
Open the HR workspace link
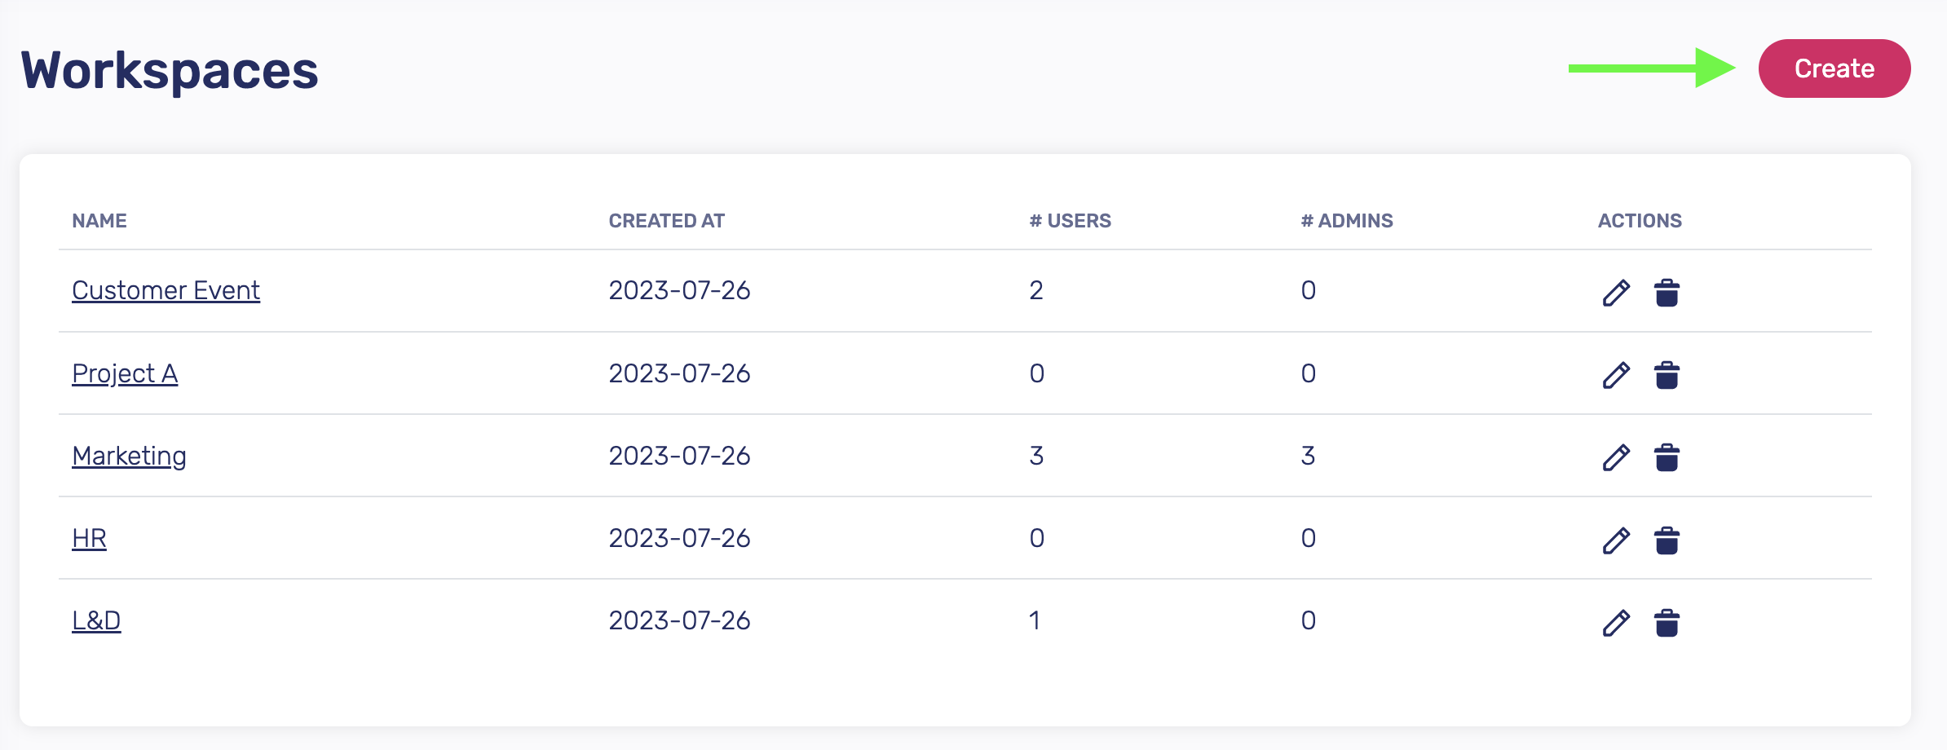click(x=89, y=538)
